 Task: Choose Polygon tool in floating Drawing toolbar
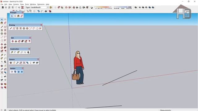27,28
